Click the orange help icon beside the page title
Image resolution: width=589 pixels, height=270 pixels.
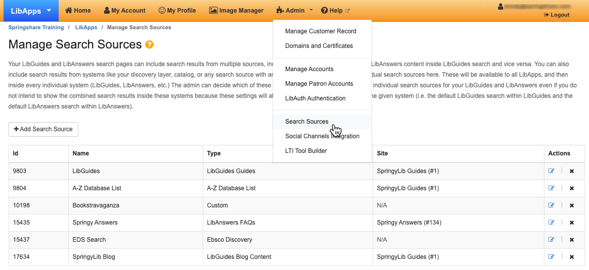(x=150, y=44)
